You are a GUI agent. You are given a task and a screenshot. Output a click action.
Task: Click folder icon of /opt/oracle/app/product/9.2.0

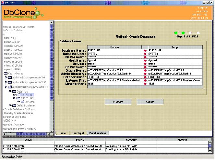[x=10, y=77]
